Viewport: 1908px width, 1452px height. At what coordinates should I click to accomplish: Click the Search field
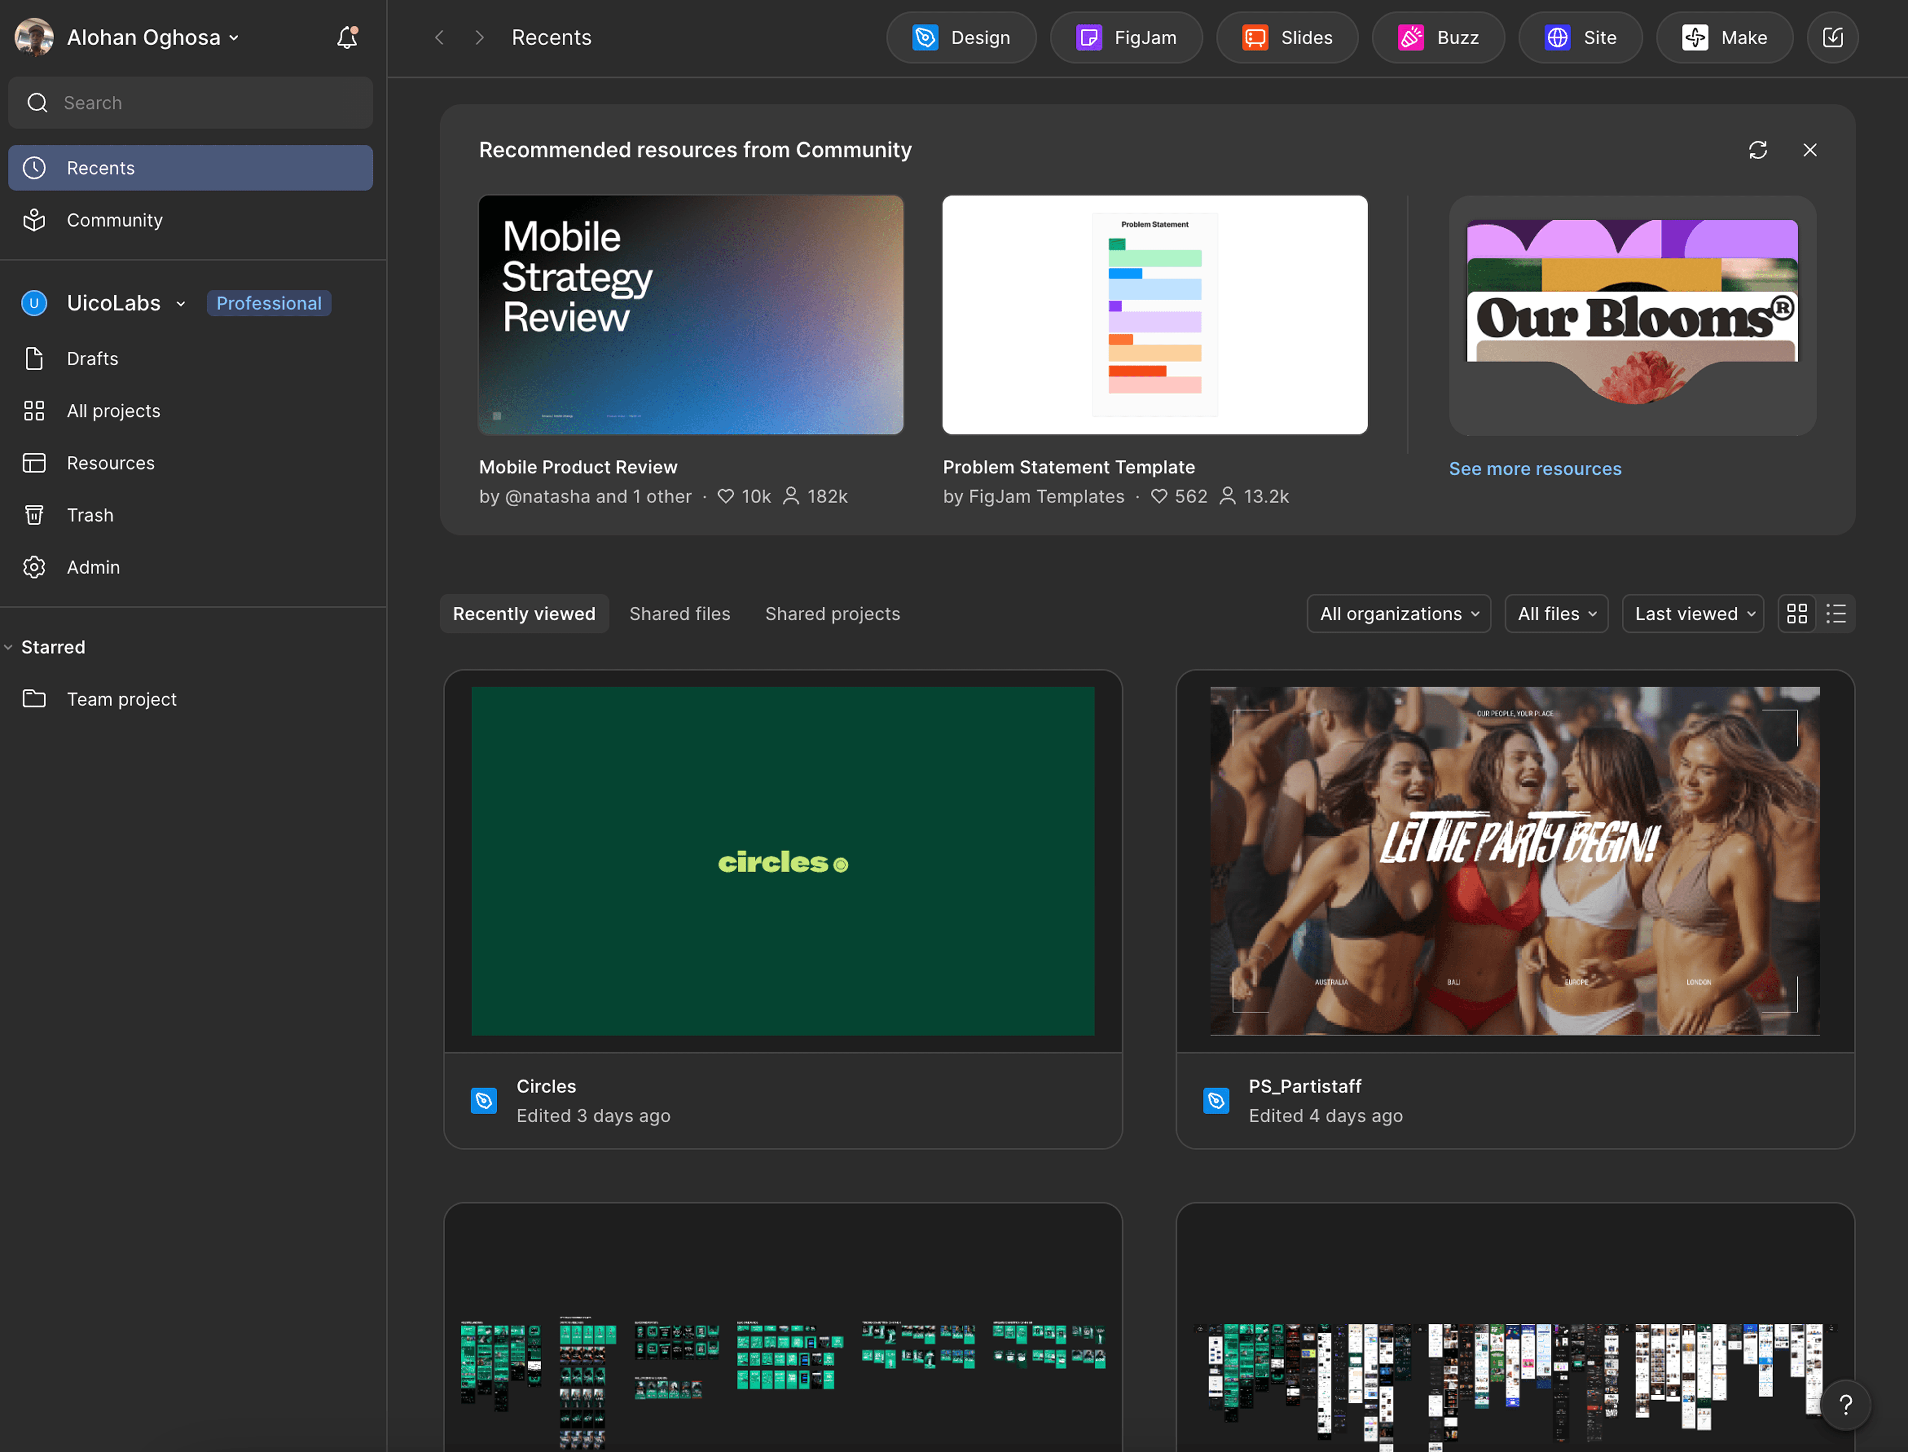[x=190, y=103]
